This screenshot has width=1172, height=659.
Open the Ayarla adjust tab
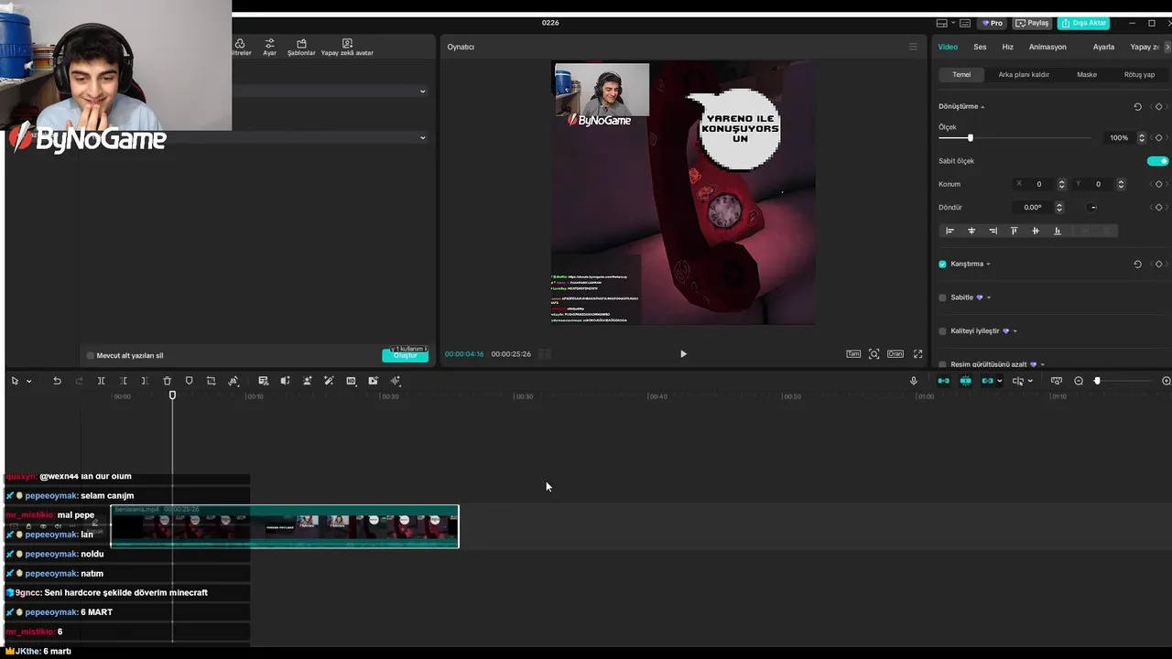[1103, 47]
